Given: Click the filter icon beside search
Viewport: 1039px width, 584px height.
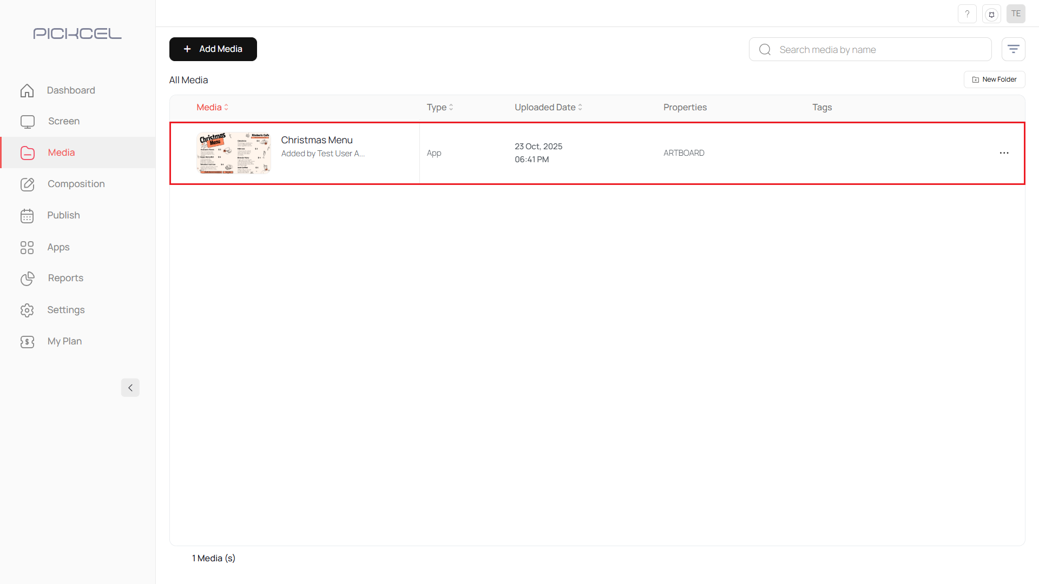Looking at the screenshot, I should [x=1013, y=49].
